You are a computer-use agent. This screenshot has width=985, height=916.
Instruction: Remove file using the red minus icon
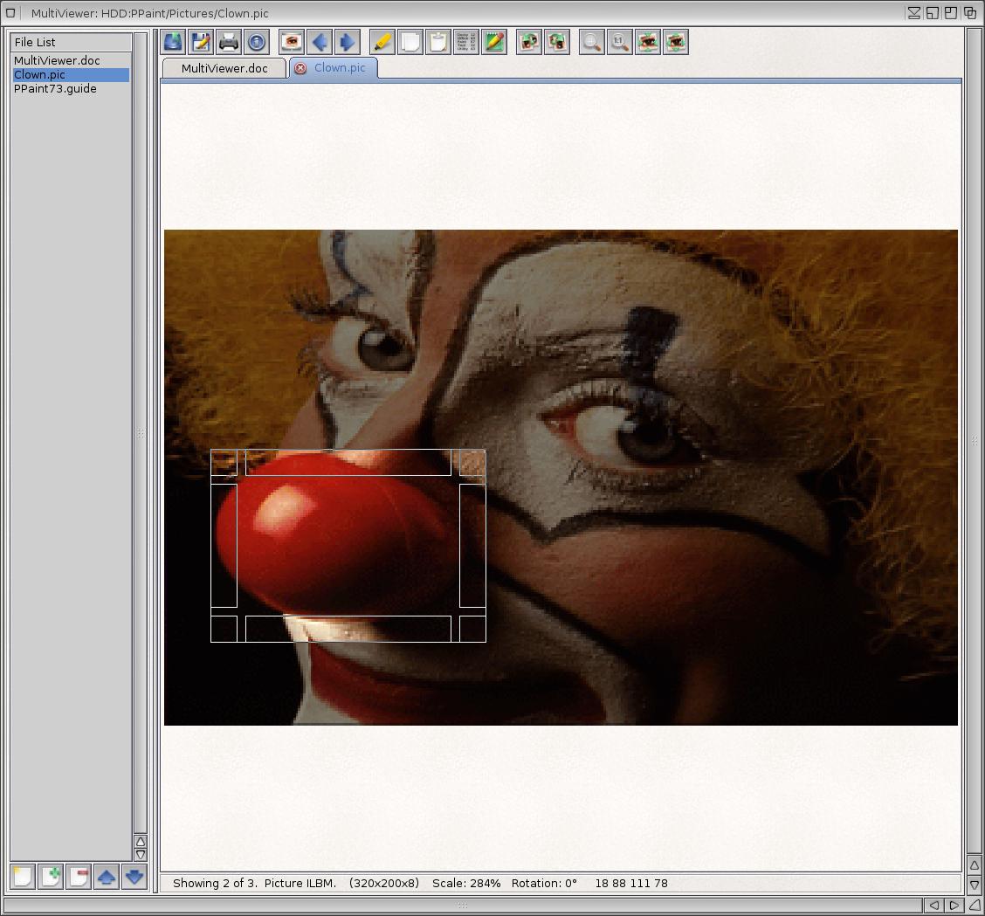pos(79,877)
